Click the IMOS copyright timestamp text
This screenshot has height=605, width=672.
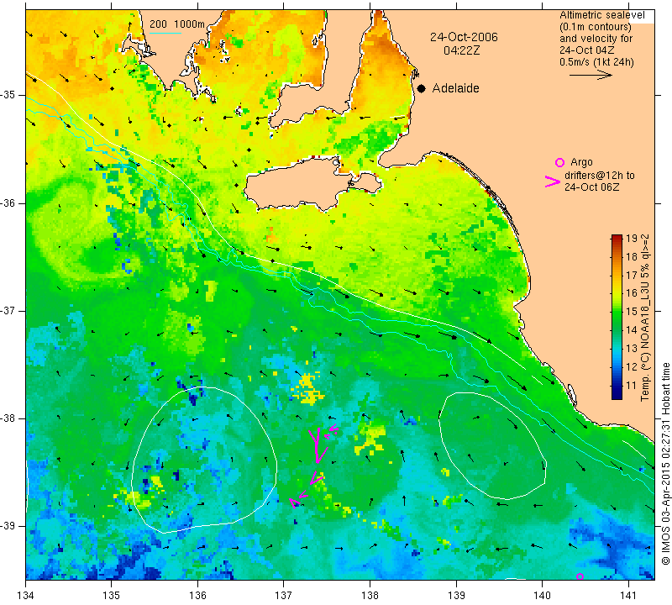[665, 463]
